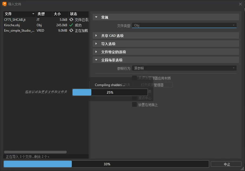Expand the 共享 CAD 选项 section
This screenshot has width=245, height=171.
pos(166,35)
